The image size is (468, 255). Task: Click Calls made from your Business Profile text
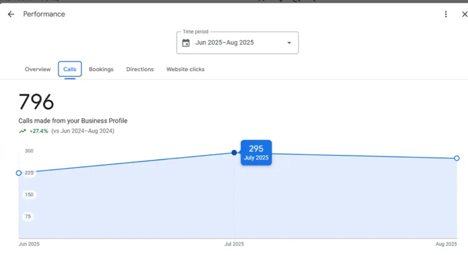click(73, 121)
